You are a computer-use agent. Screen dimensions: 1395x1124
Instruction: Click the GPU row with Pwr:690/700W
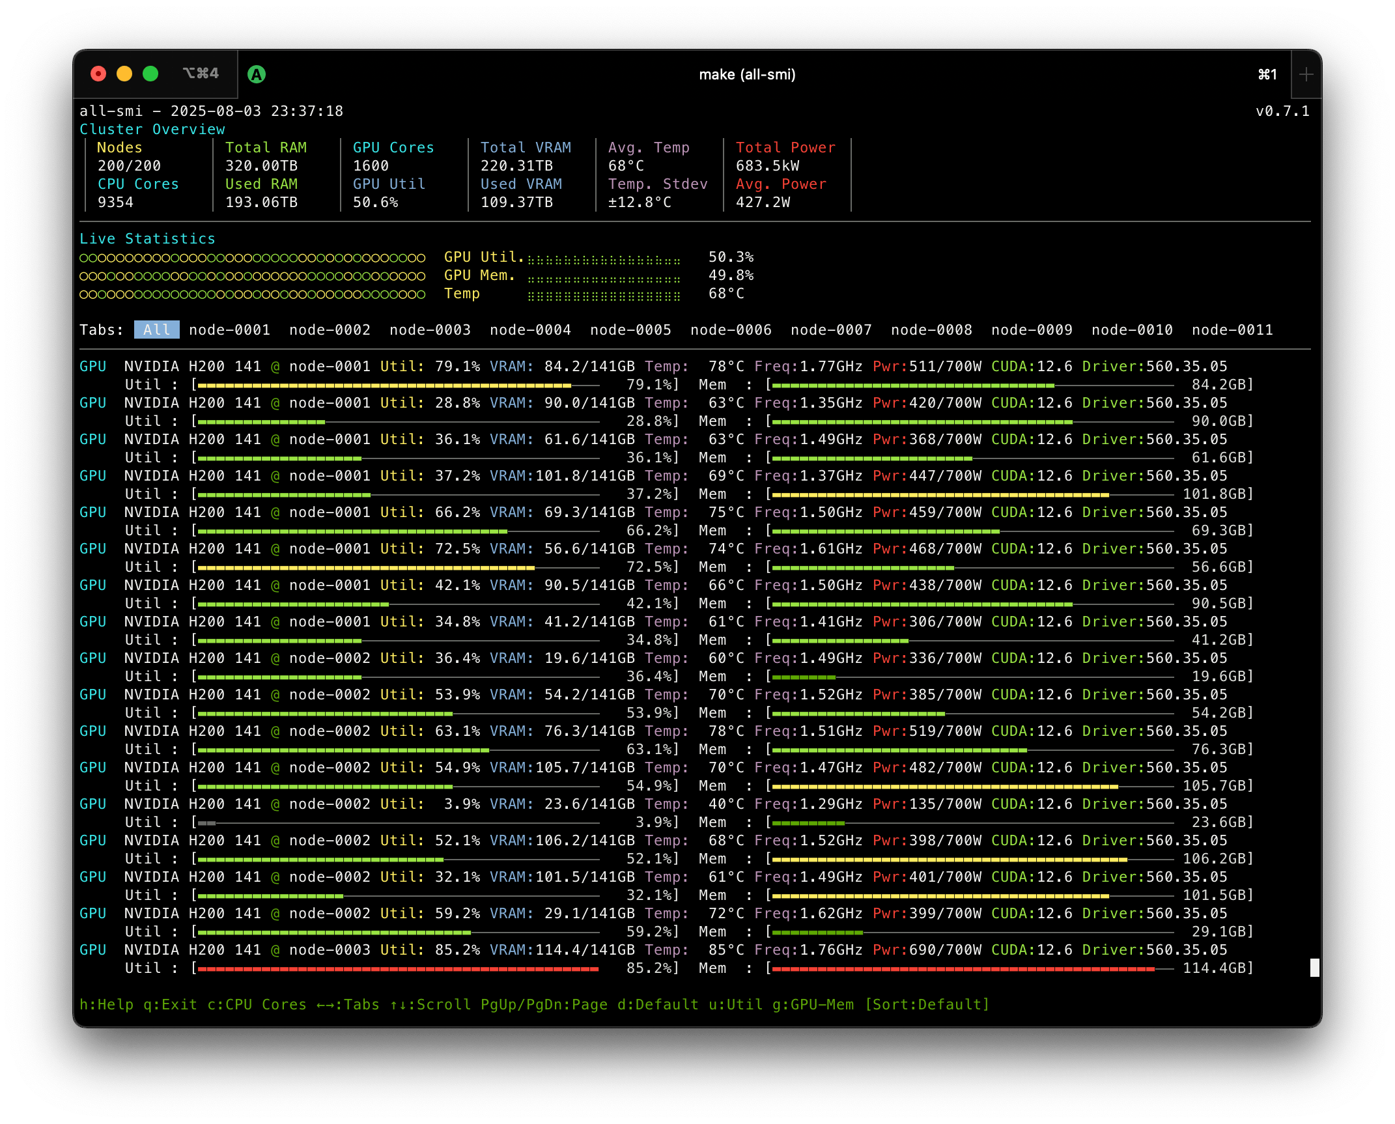653,949
